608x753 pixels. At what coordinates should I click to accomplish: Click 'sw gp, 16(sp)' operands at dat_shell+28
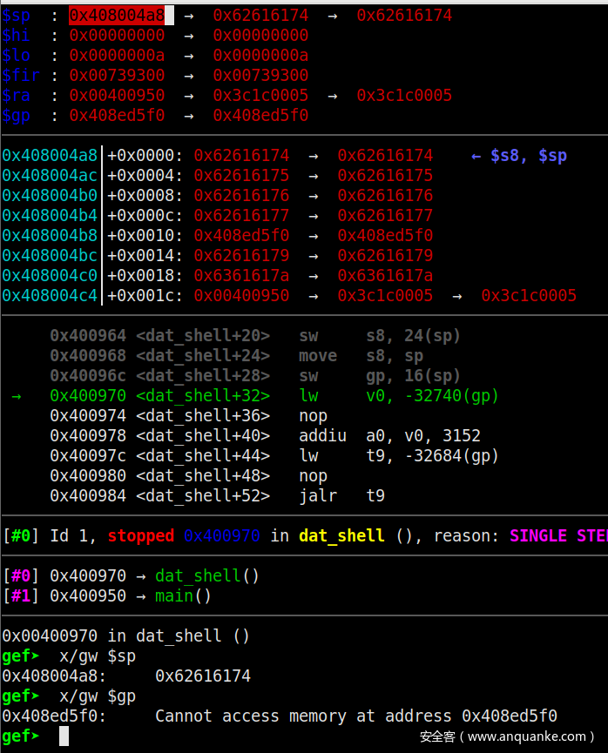coord(414,376)
